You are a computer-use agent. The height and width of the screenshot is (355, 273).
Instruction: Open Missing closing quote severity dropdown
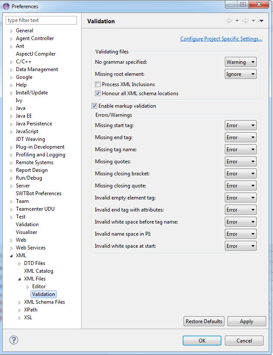click(240, 186)
